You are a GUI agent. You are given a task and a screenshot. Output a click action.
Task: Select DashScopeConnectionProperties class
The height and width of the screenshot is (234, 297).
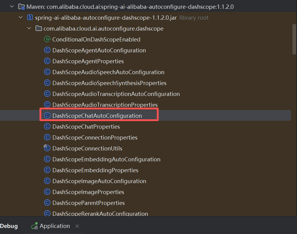(x=95, y=137)
